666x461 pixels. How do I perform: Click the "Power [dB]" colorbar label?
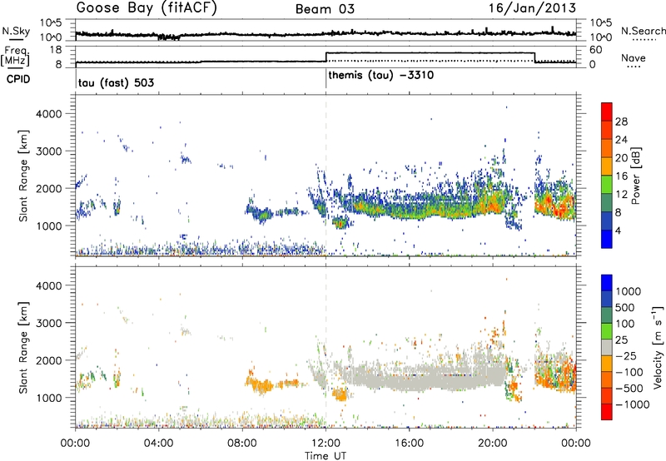coord(635,176)
